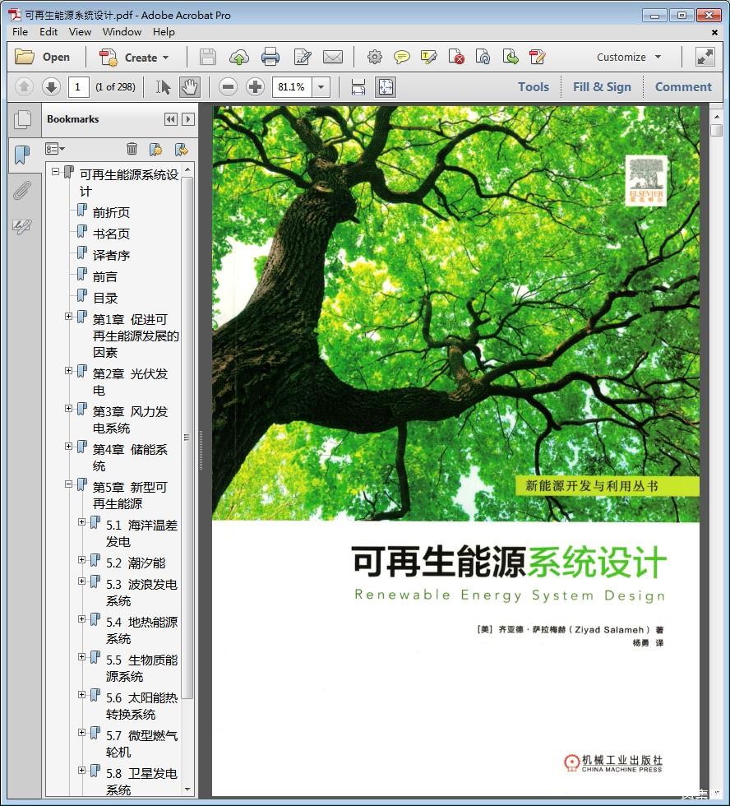This screenshot has height=806, width=730.
Task: Expand the 5.1 海洋温差发电 bookmark
Action: (81, 522)
